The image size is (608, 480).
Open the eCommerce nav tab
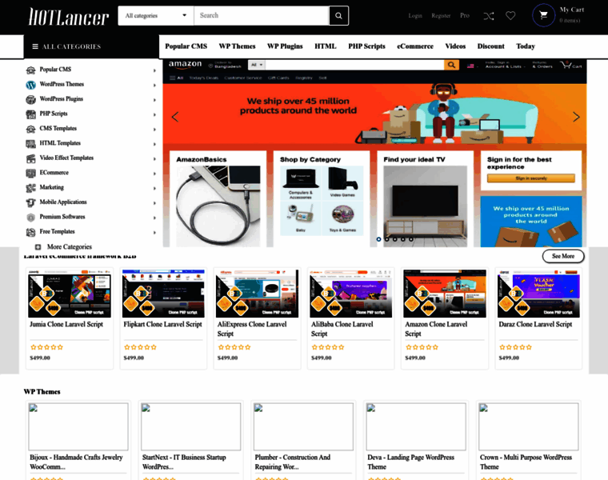[x=415, y=46]
